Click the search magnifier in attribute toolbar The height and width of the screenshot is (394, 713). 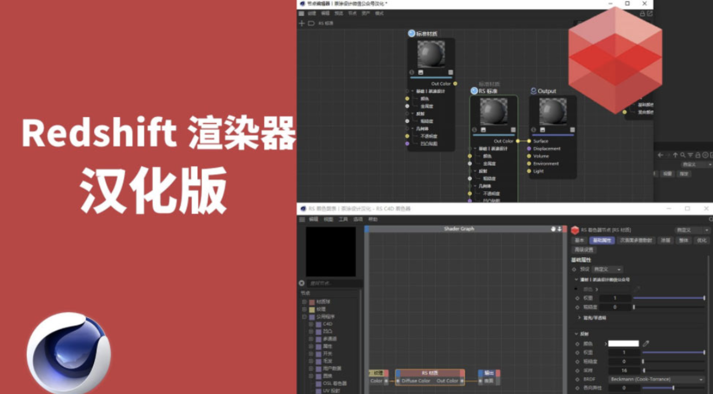pyautogui.click(x=683, y=155)
